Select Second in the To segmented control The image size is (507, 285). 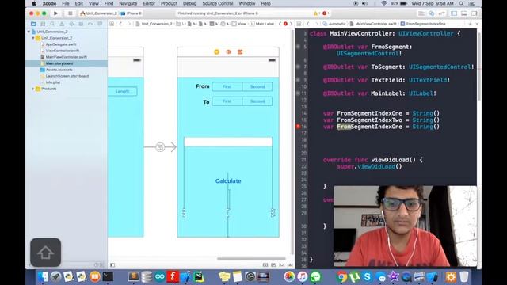pyautogui.click(x=257, y=101)
